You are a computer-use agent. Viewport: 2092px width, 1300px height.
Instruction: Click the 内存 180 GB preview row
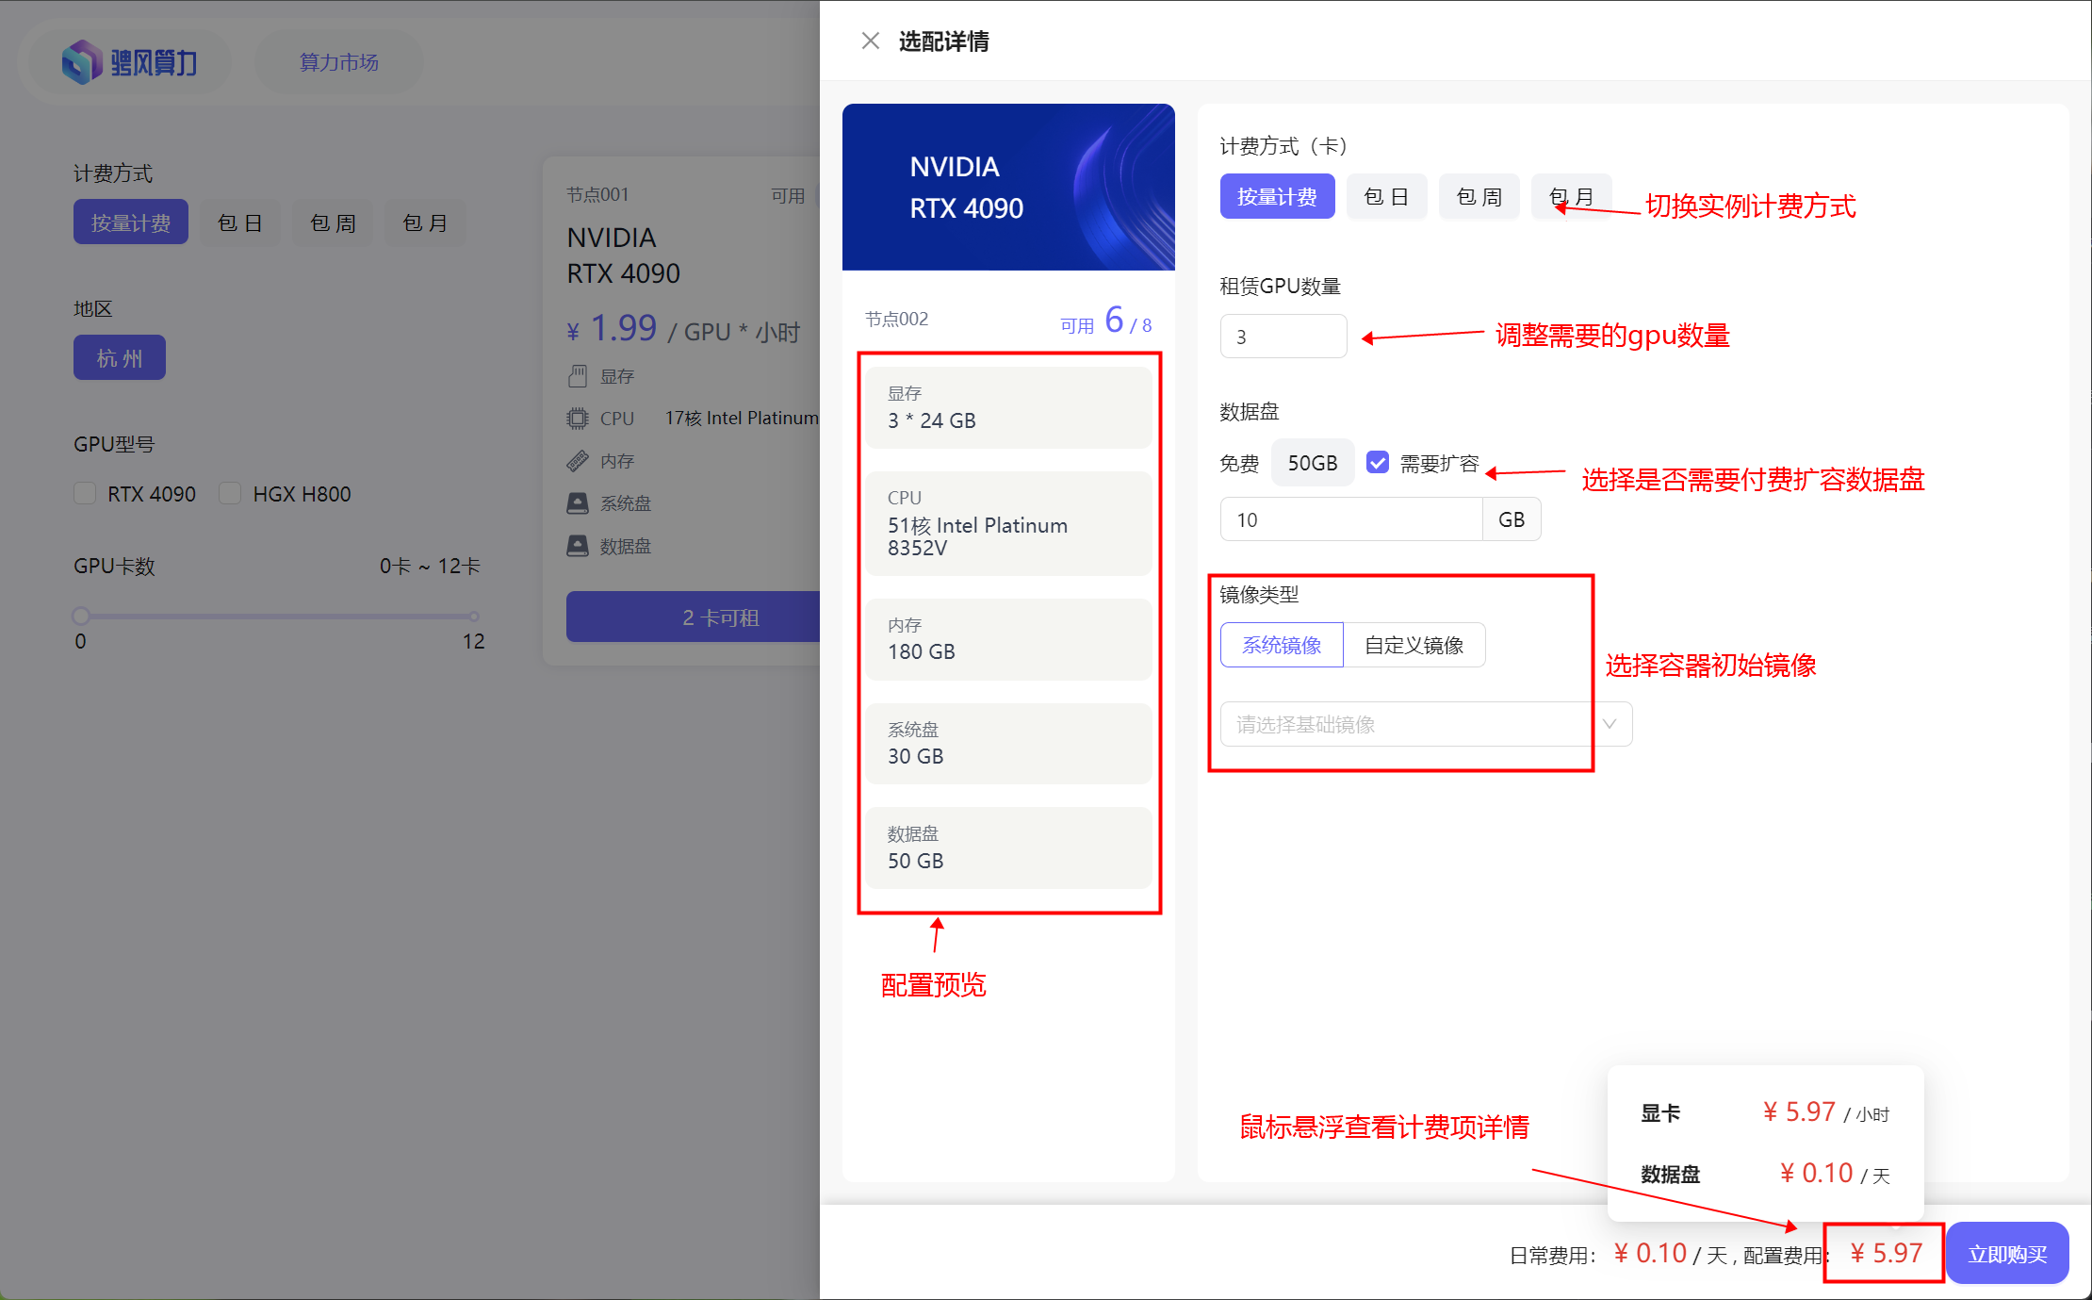(1008, 639)
